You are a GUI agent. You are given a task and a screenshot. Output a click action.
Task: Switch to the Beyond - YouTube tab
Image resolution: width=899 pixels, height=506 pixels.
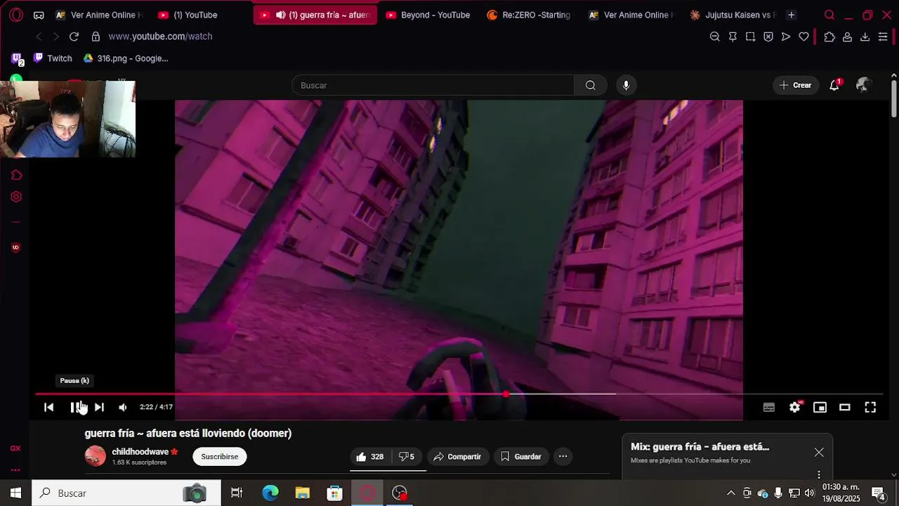[x=428, y=15]
